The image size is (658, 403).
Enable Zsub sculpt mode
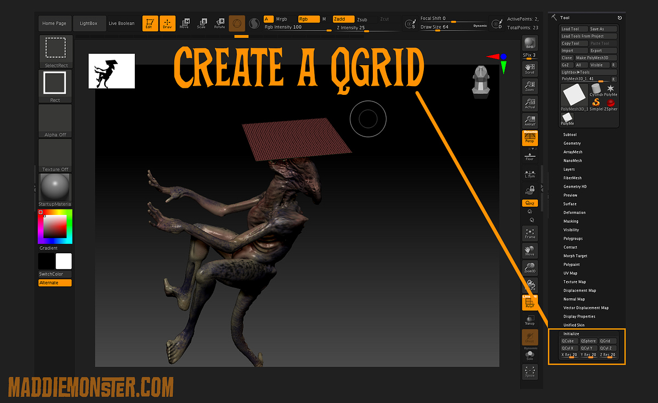pos(362,19)
